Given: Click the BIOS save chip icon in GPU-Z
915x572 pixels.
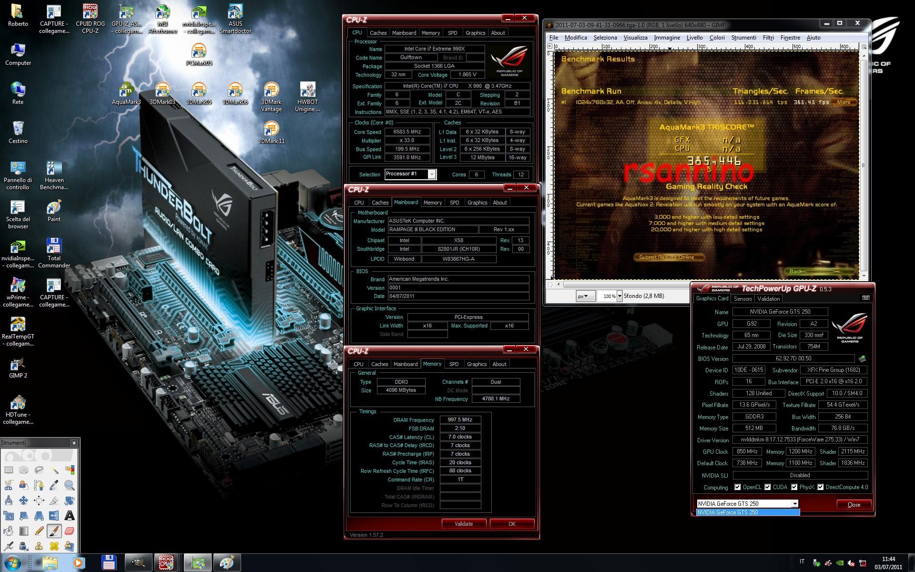Looking at the screenshot, I should [x=862, y=358].
